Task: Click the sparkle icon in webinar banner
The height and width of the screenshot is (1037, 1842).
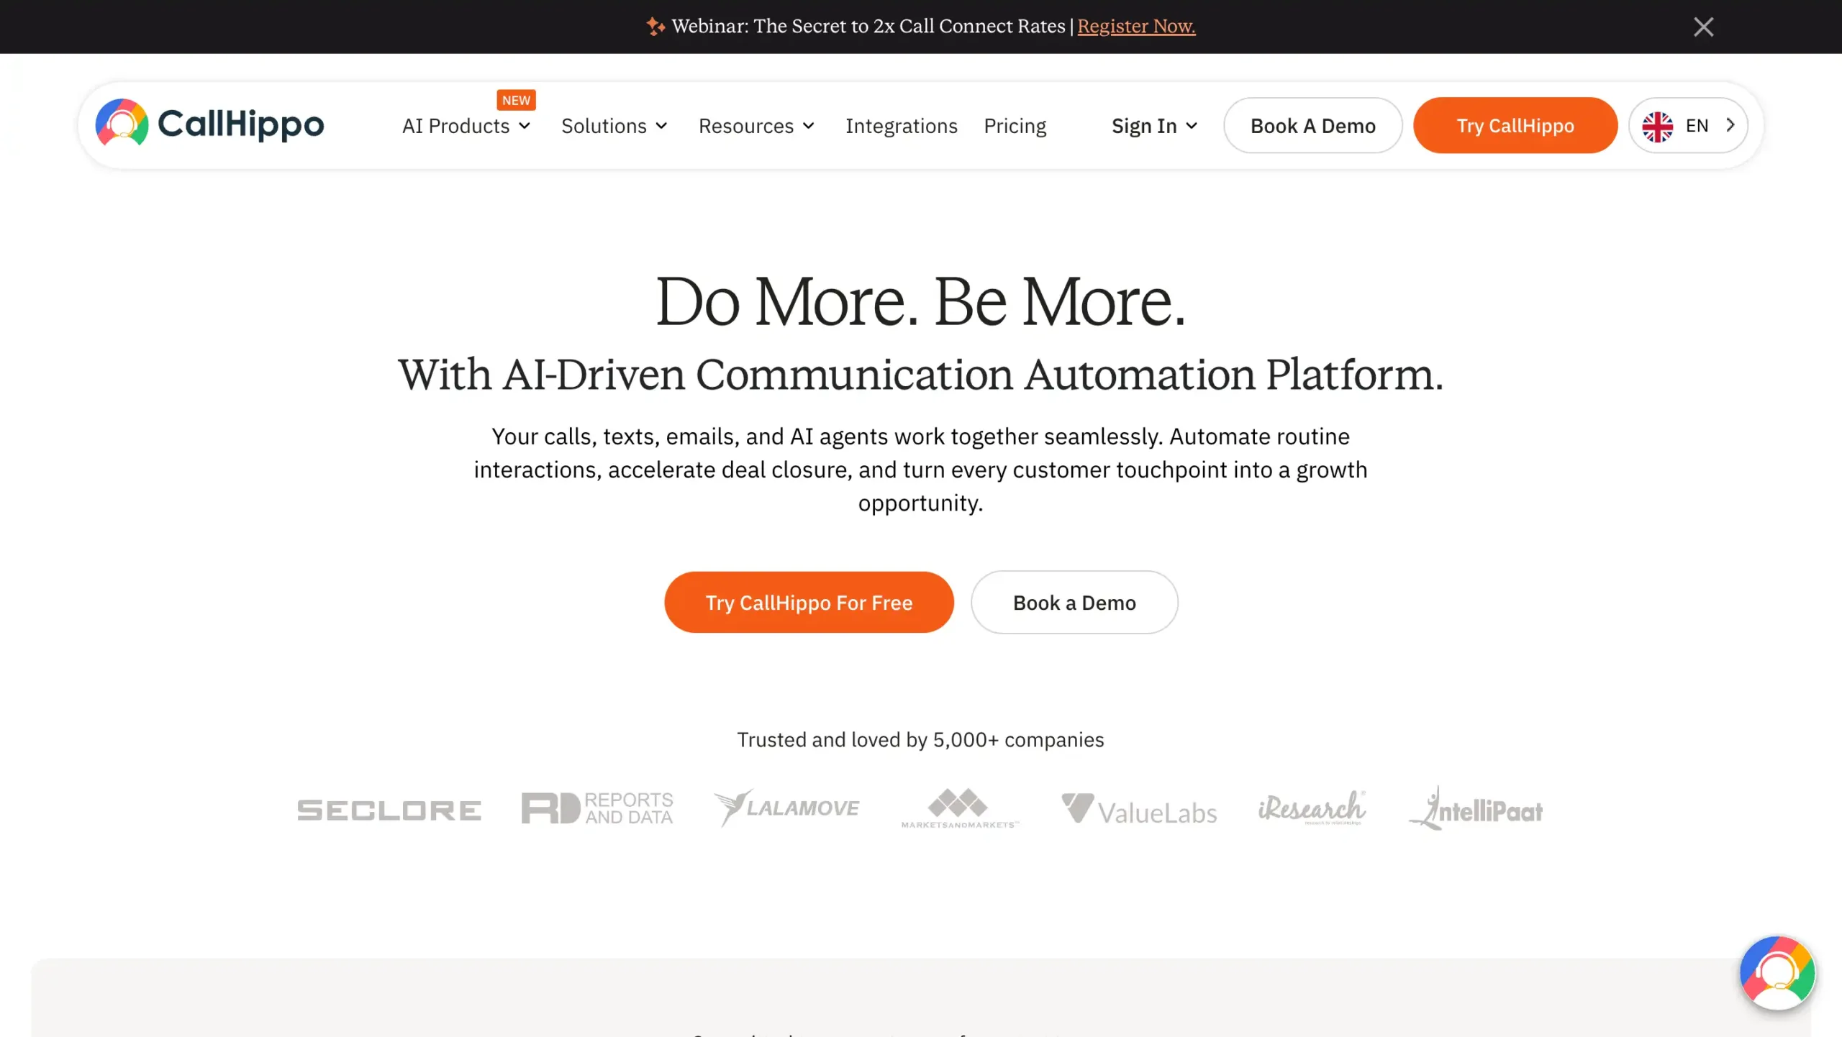Action: click(x=655, y=26)
